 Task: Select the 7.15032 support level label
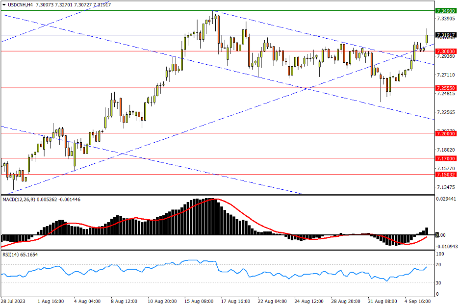(x=446, y=174)
